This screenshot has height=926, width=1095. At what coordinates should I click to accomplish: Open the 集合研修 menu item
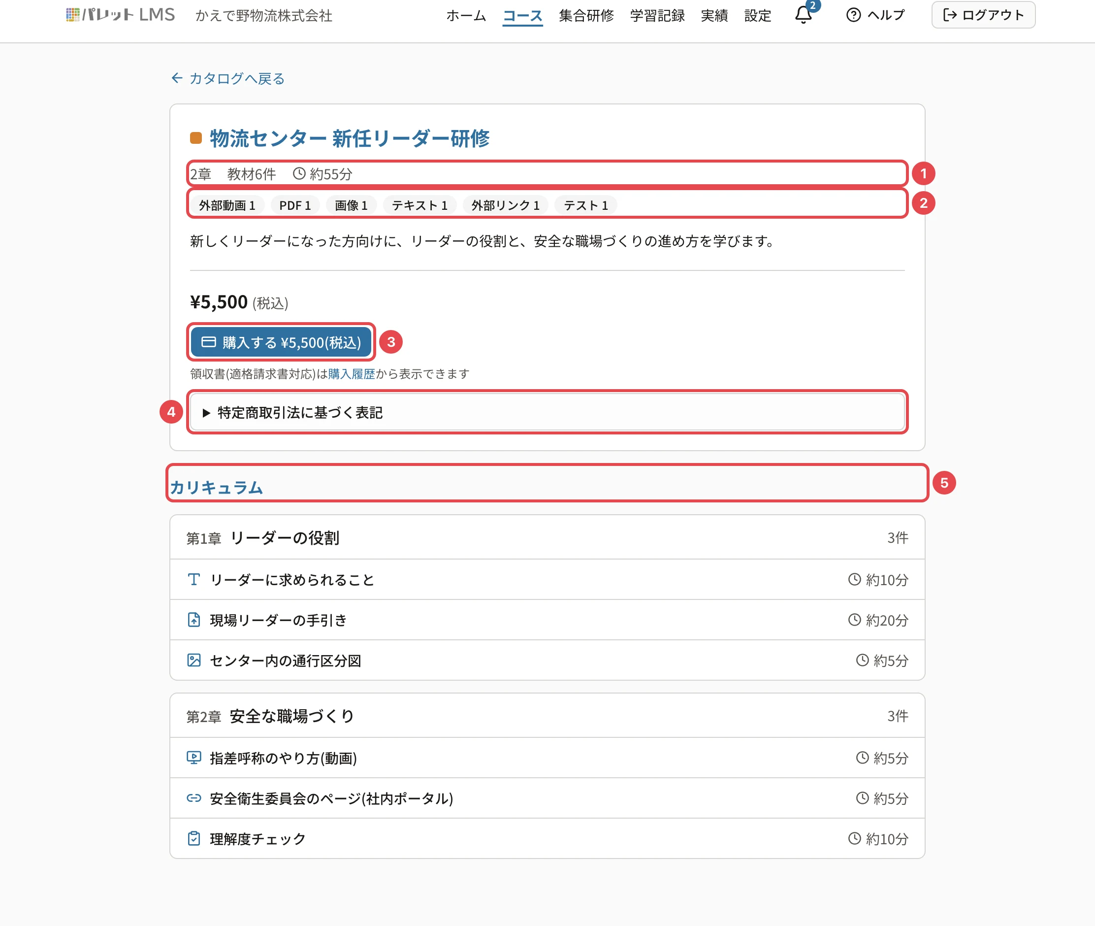(x=586, y=15)
